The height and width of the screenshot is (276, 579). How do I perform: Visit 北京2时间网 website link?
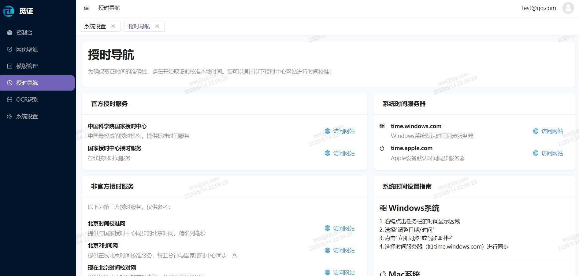(340, 250)
